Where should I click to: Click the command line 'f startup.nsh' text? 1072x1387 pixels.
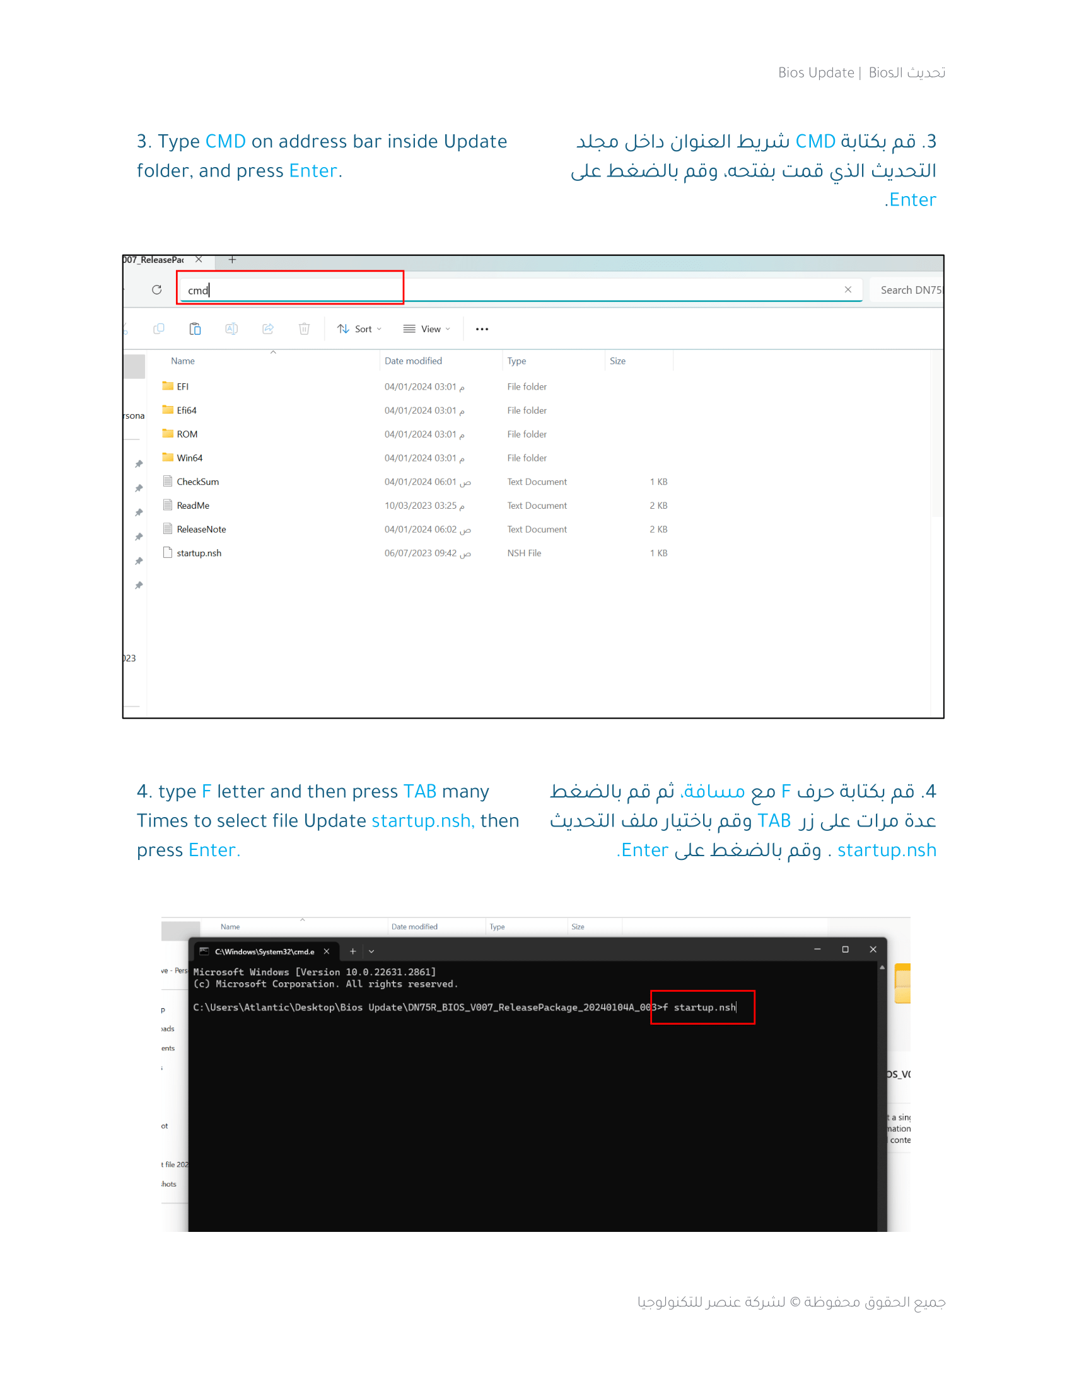(x=699, y=1007)
